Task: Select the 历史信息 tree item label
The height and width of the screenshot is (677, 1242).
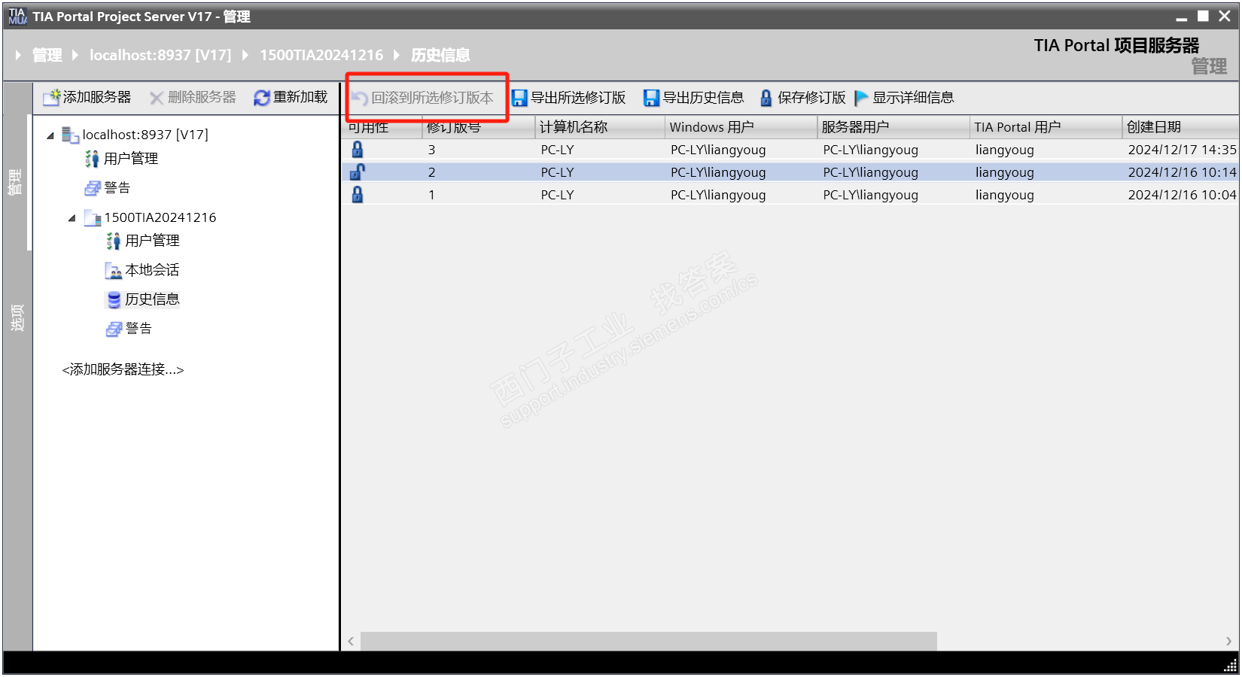Action: [152, 299]
